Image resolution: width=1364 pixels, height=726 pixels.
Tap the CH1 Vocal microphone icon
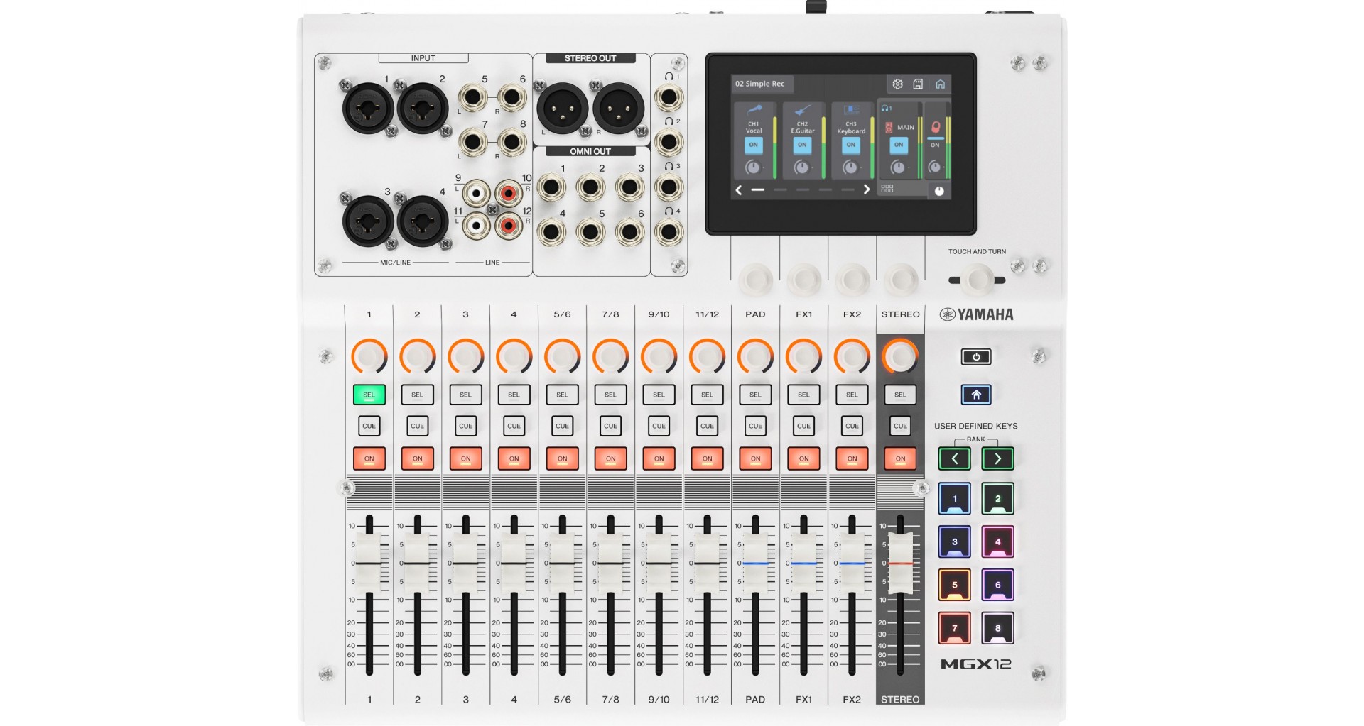click(x=754, y=110)
